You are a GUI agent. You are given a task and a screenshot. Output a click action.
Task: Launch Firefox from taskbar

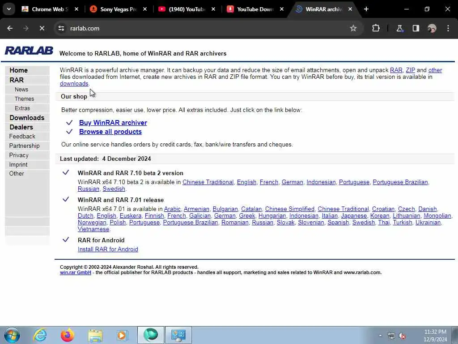[67, 335]
